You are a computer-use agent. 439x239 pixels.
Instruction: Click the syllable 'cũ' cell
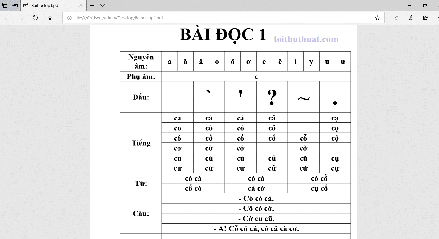303,158
